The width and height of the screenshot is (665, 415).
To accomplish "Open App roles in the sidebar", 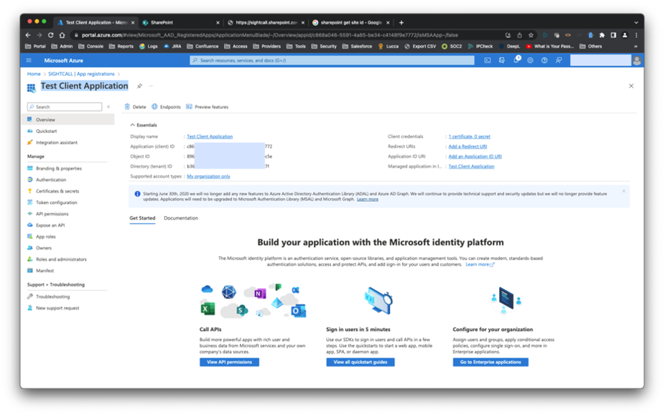I will click(x=45, y=236).
